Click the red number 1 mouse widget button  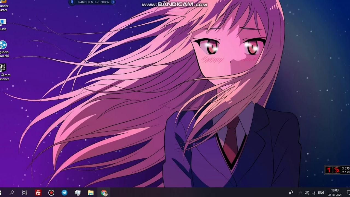(x=329, y=170)
